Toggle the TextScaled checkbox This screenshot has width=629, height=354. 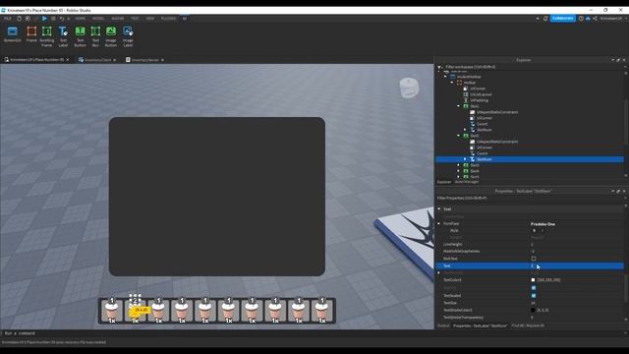[x=534, y=295]
